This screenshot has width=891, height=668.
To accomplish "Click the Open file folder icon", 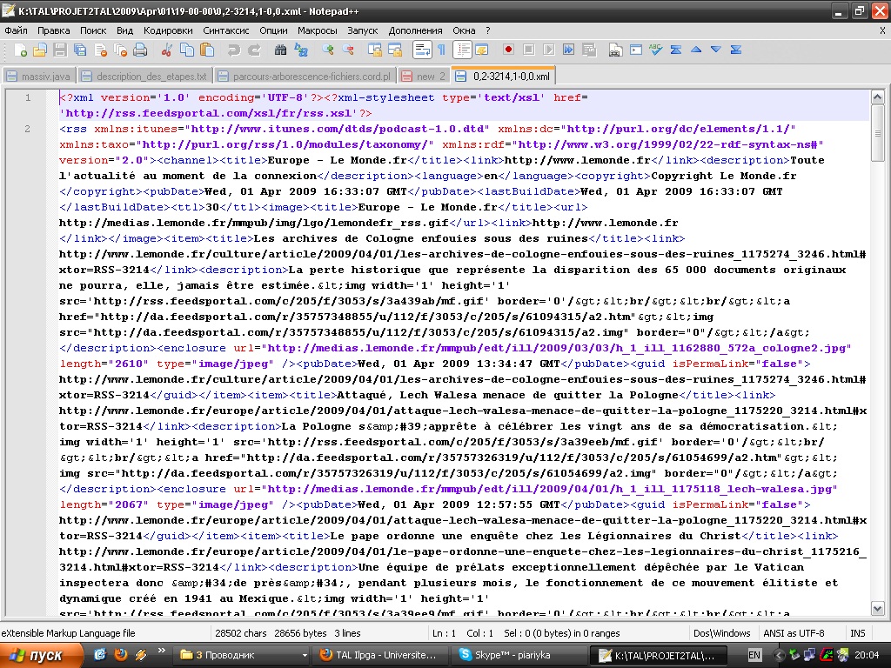I will pos(40,50).
